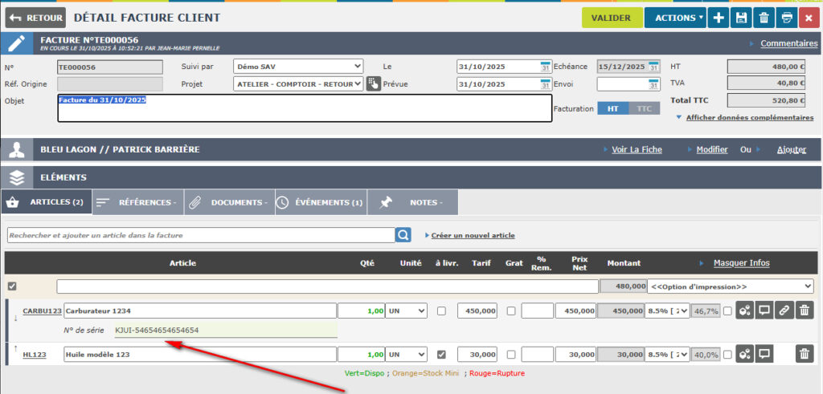The image size is (823, 394).
Task: Save the invoice with the floppy disk icon
Action: [x=741, y=18]
